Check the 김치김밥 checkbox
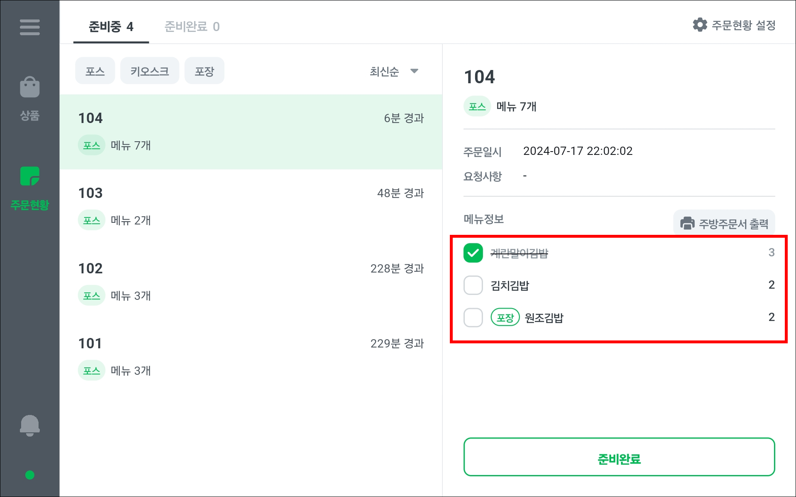 pos(473,285)
